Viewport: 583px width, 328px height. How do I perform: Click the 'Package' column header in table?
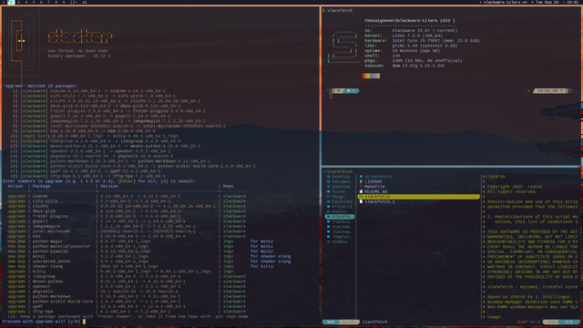pyautogui.click(x=41, y=186)
